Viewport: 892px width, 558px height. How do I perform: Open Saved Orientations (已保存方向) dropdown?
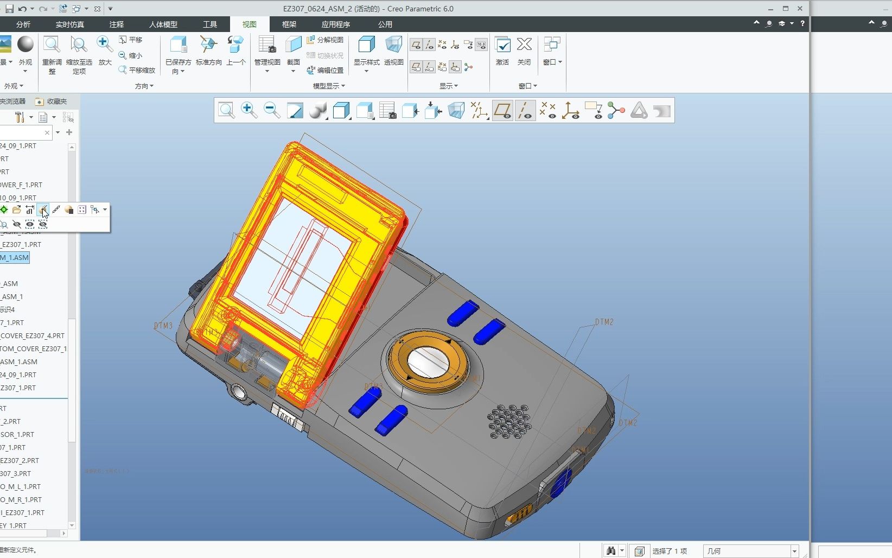[179, 55]
